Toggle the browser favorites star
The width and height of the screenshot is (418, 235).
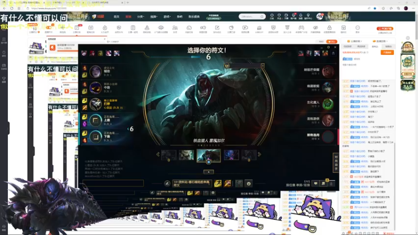tap(375, 8)
